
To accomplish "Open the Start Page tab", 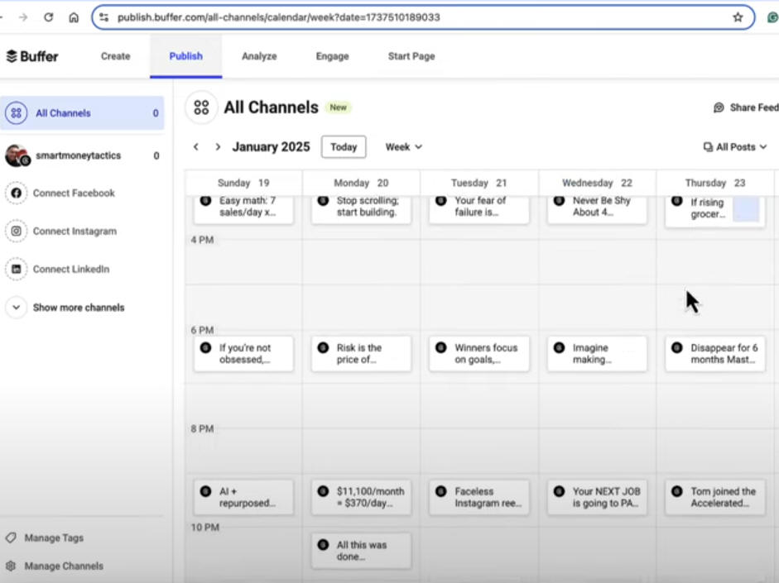I will pyautogui.click(x=411, y=56).
